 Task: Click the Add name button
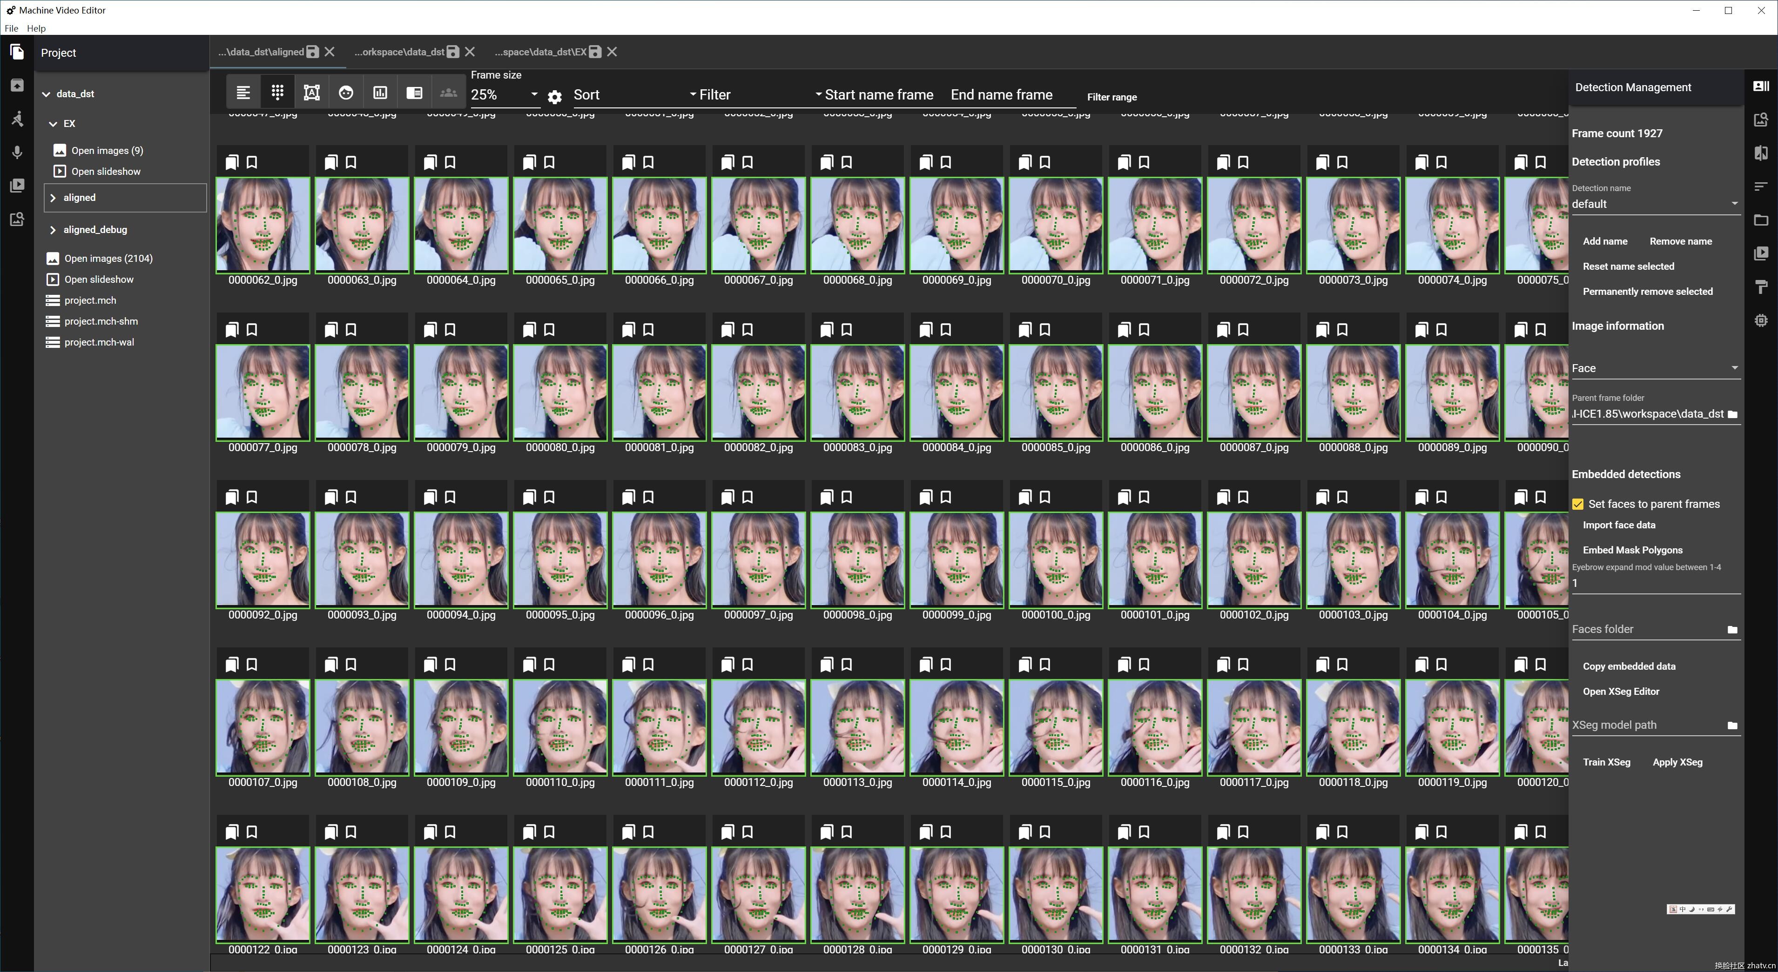(1605, 241)
